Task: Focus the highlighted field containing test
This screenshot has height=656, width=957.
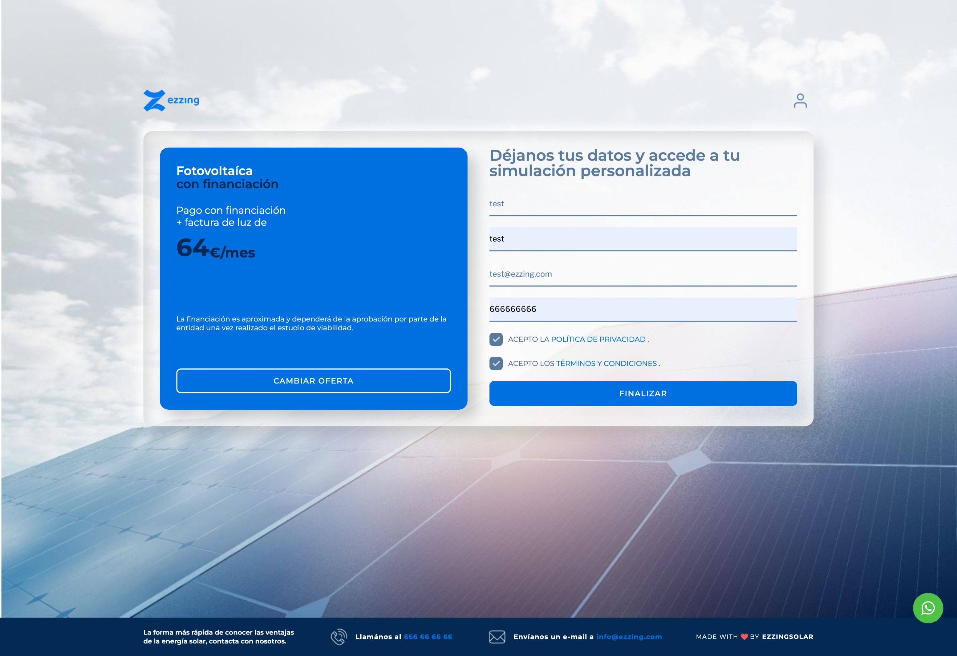Action: point(643,239)
